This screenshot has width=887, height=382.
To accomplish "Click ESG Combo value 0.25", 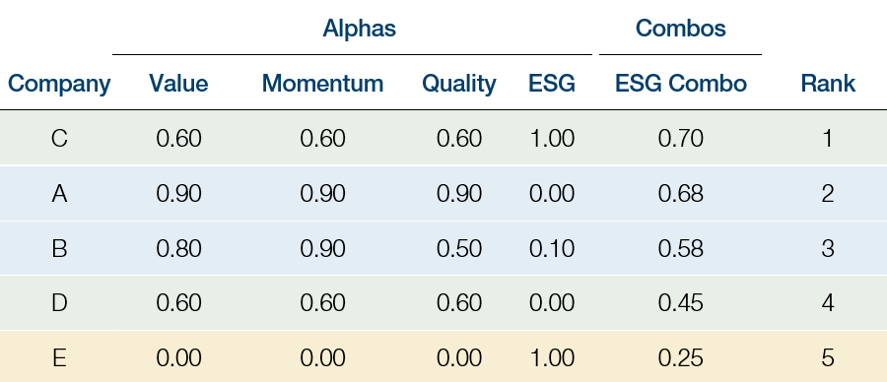I will click(x=680, y=358).
